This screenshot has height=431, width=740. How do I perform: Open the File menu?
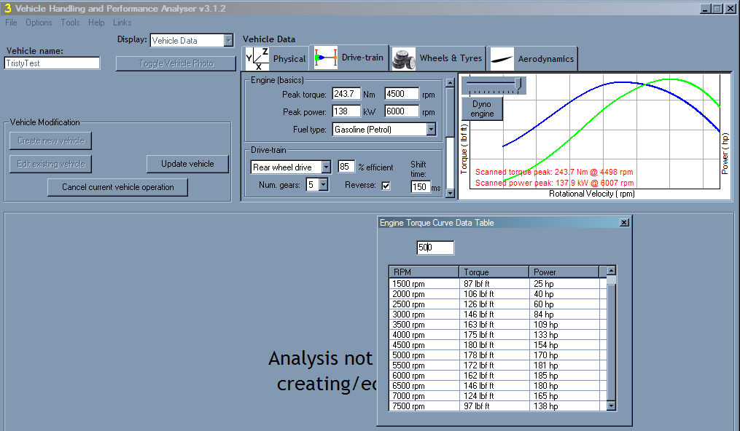click(x=11, y=23)
